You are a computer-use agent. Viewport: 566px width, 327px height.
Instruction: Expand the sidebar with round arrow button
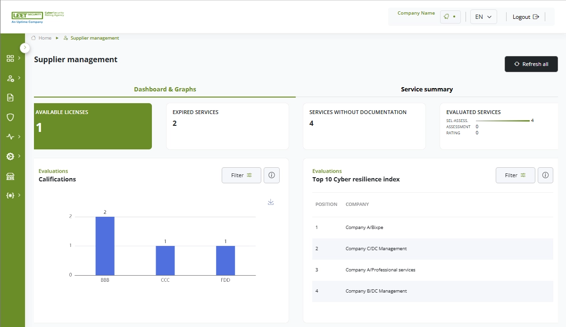25,48
